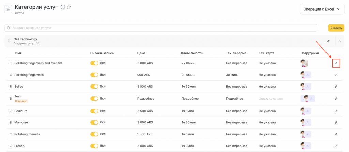This screenshot has height=152, width=349.
Task: Click the Цена column header
Action: [x=141, y=53]
